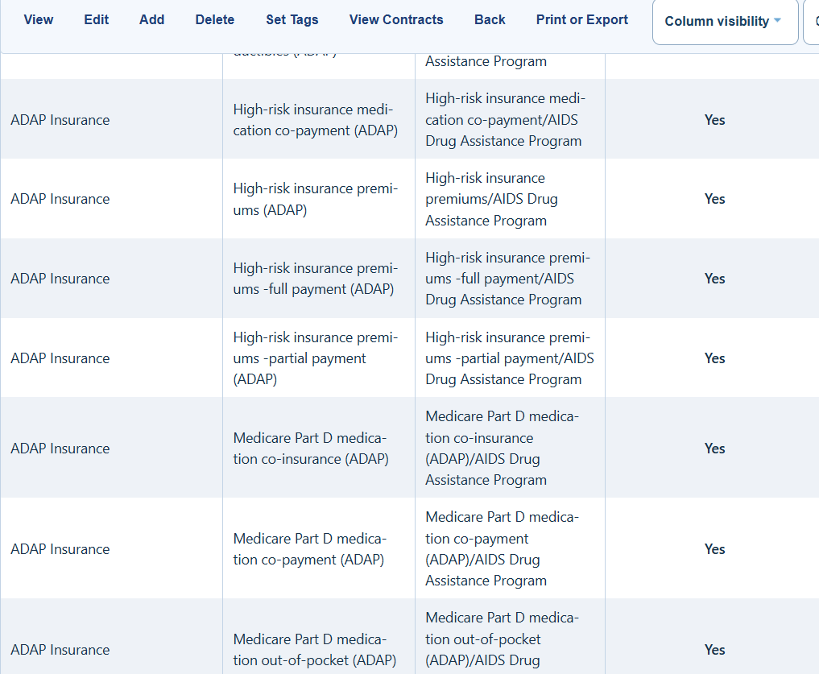819x674 pixels.
Task: Click the Edit toolbar button
Action: (96, 20)
